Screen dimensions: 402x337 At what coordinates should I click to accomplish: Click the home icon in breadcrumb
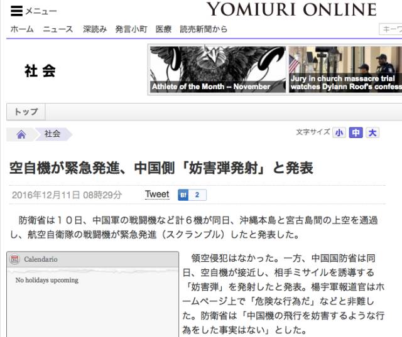point(21,134)
